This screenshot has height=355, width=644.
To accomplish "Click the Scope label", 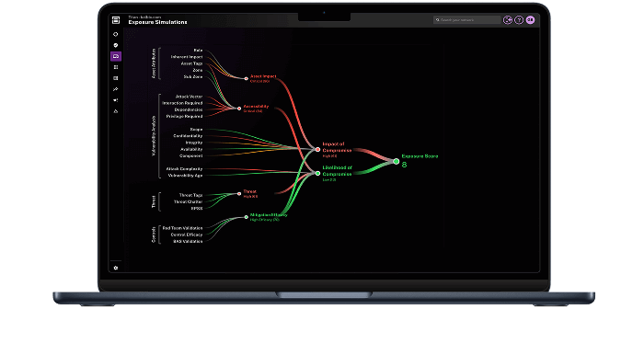I will pos(196,130).
